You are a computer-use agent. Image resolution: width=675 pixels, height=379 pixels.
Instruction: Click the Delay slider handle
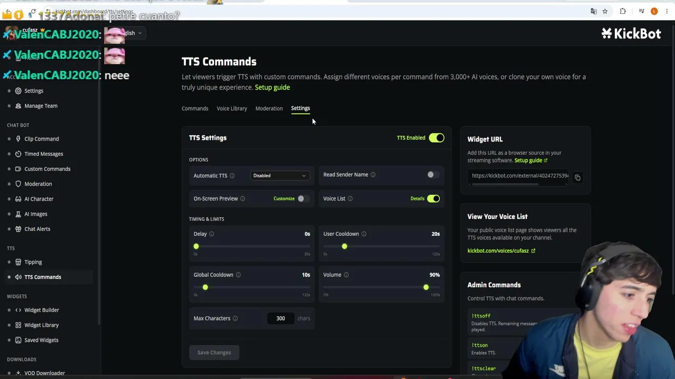click(x=196, y=246)
